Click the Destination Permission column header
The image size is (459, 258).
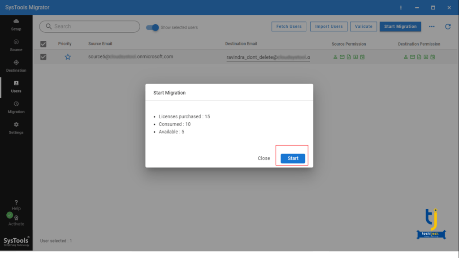[x=419, y=44]
